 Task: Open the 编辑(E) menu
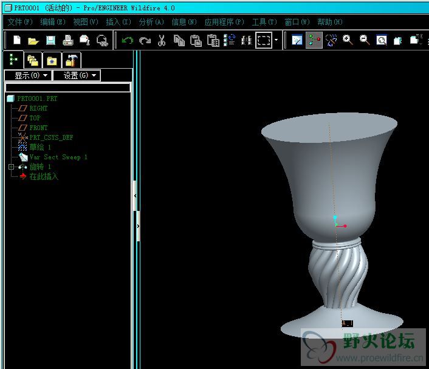coord(53,22)
